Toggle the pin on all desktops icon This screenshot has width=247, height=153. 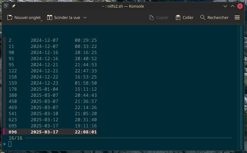[13, 6]
